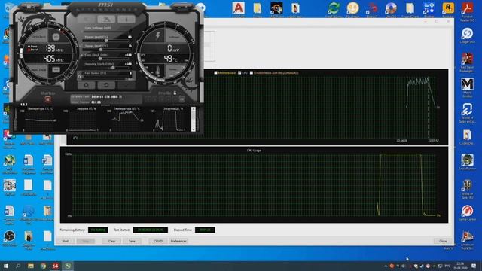The image size is (482, 271).
Task: Open CPUID from the stability test window
Action: tap(158, 241)
